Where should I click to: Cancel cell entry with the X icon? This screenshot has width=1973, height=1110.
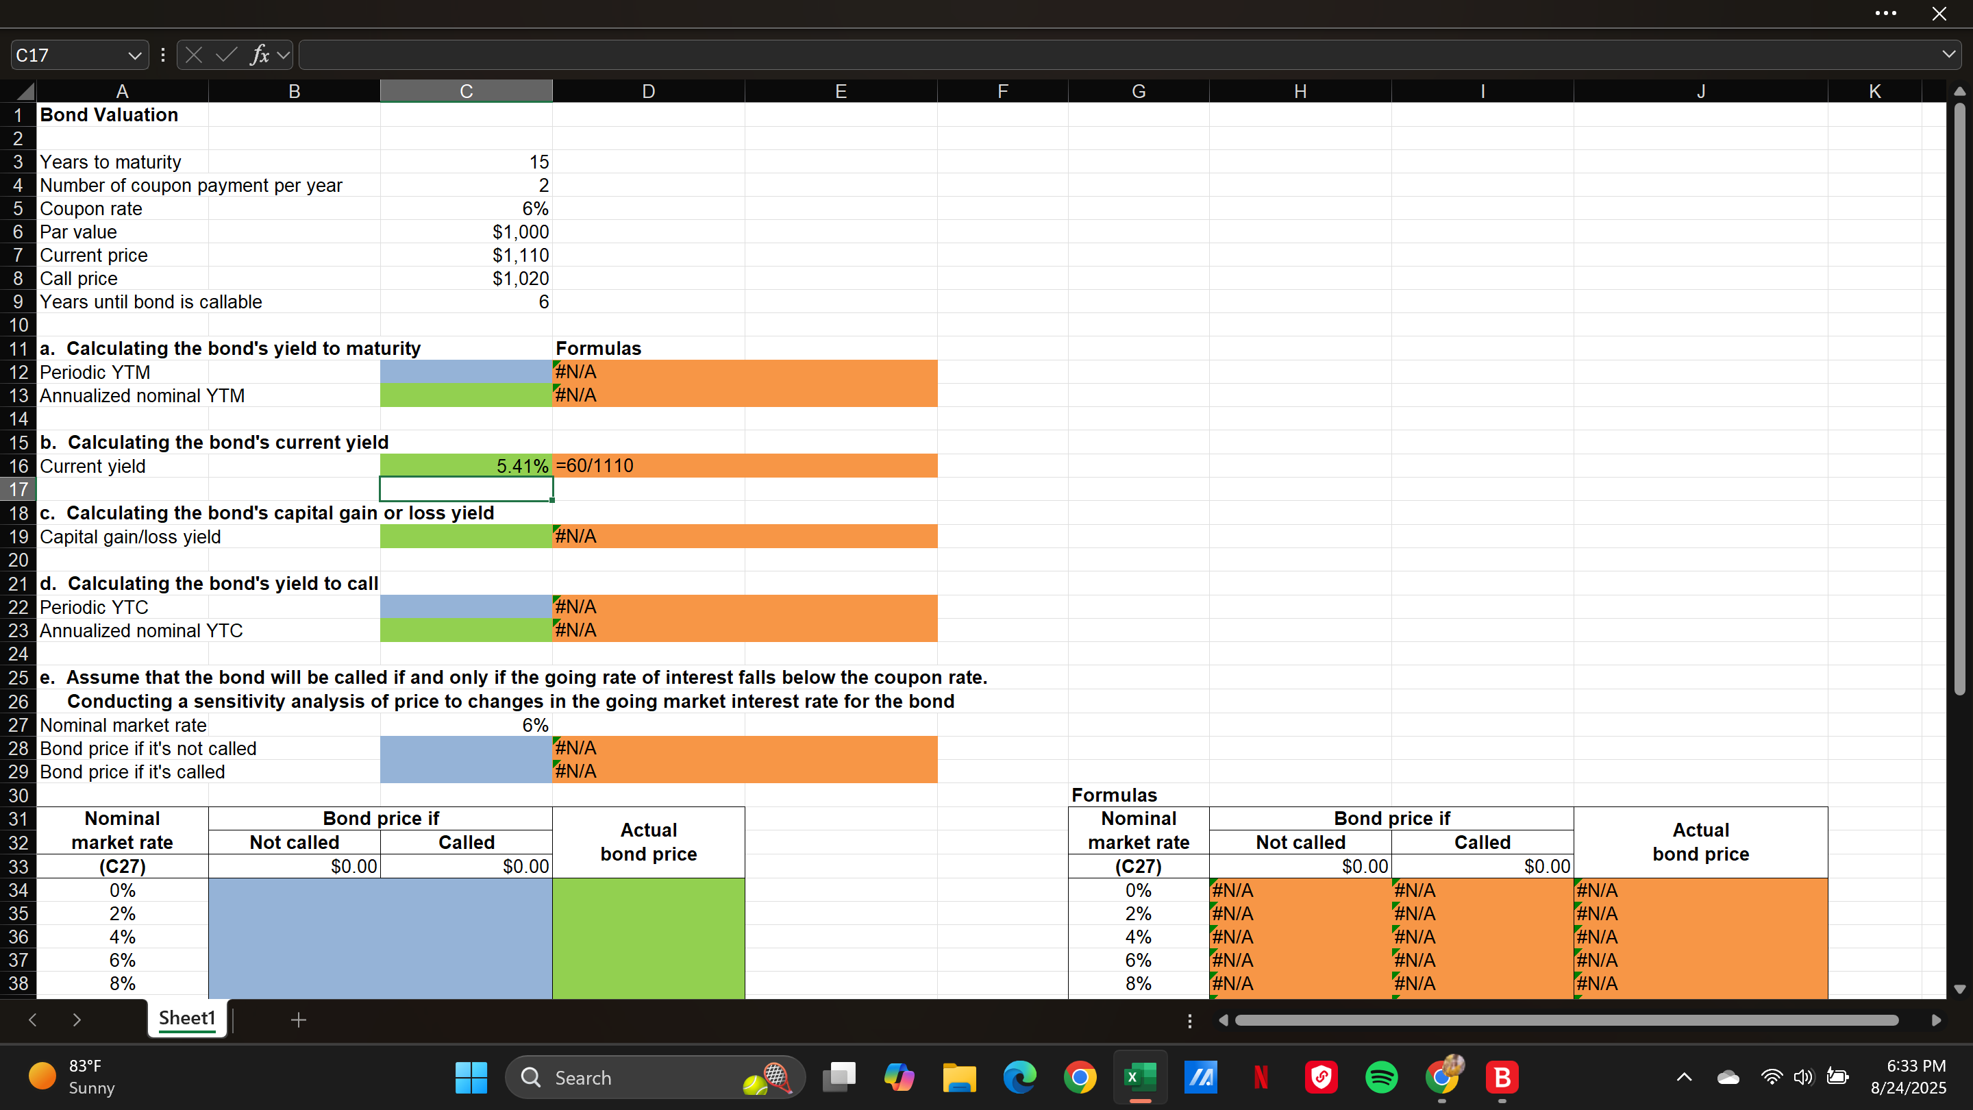[194, 54]
